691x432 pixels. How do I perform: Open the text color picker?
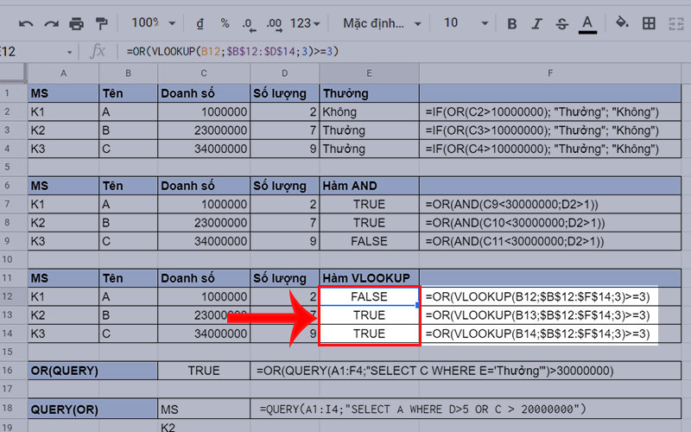point(588,22)
